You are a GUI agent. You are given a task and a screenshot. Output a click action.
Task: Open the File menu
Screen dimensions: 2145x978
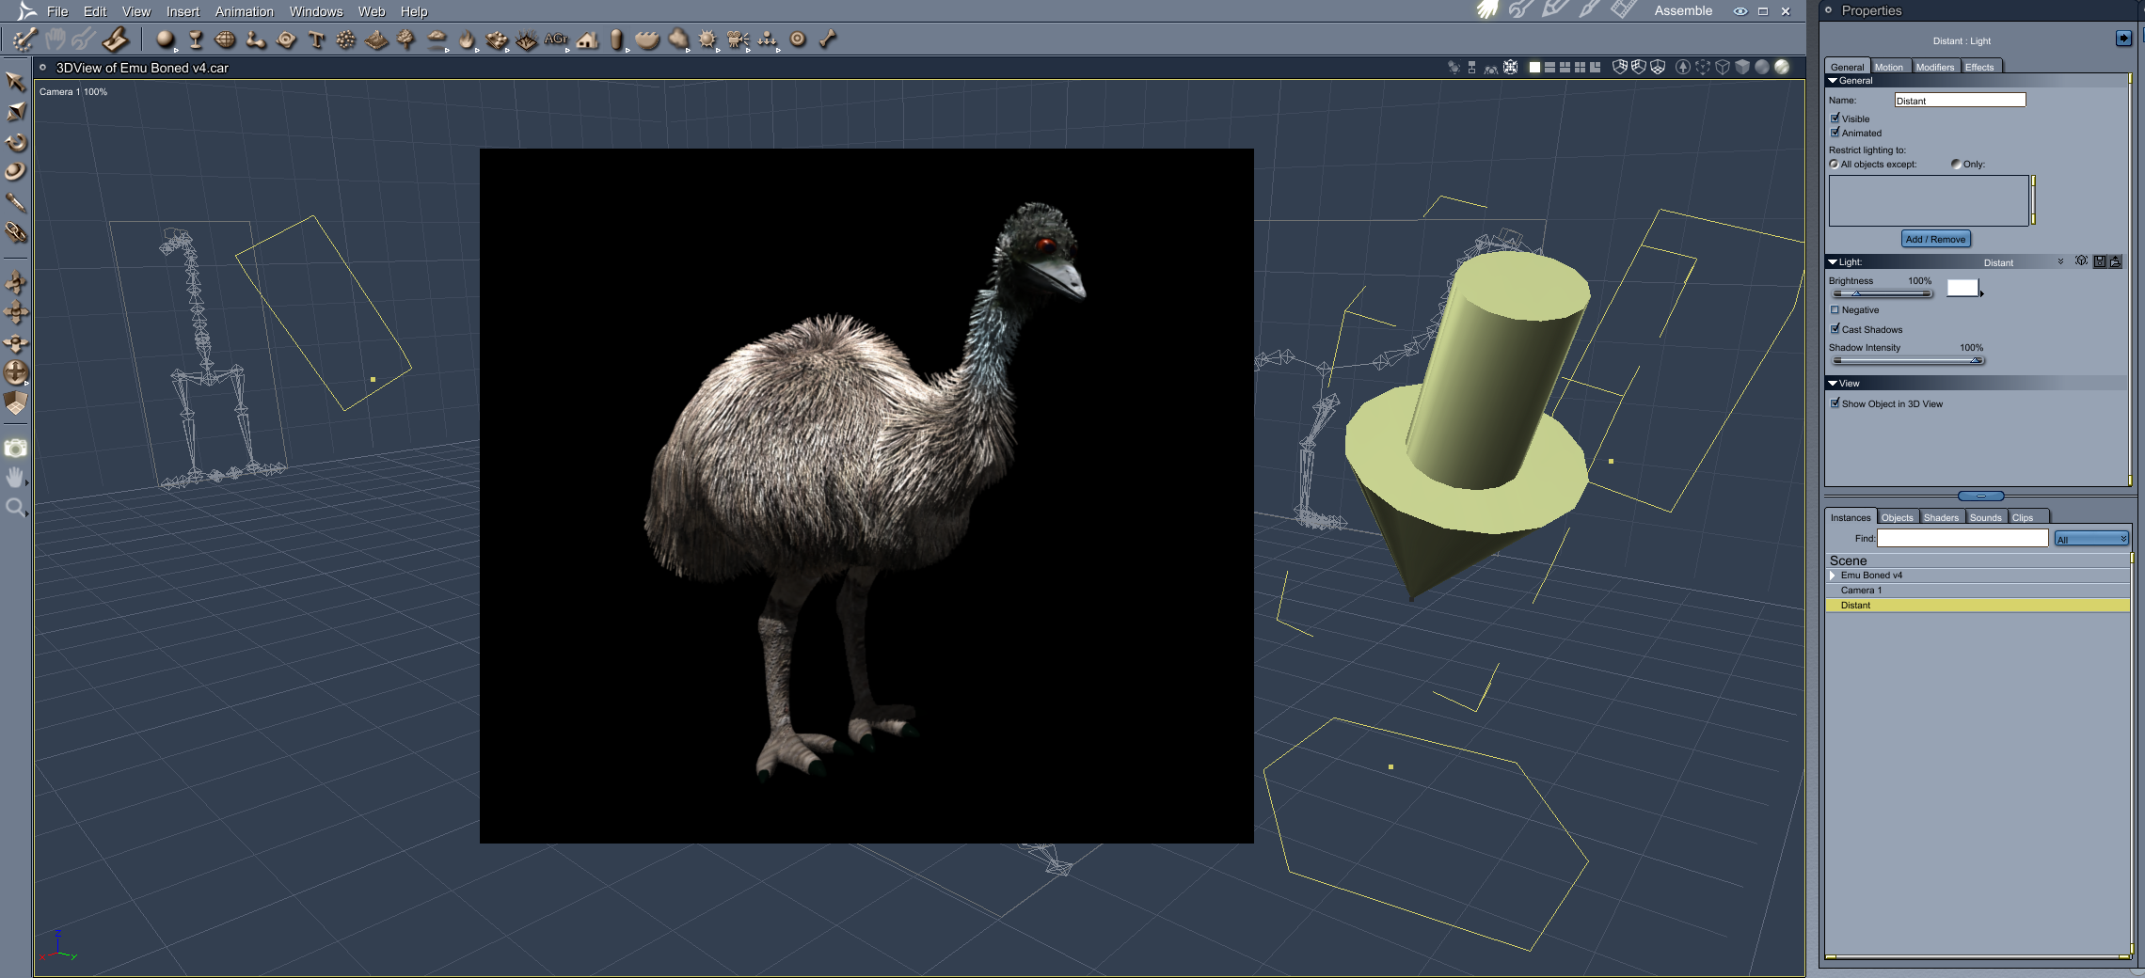click(57, 11)
